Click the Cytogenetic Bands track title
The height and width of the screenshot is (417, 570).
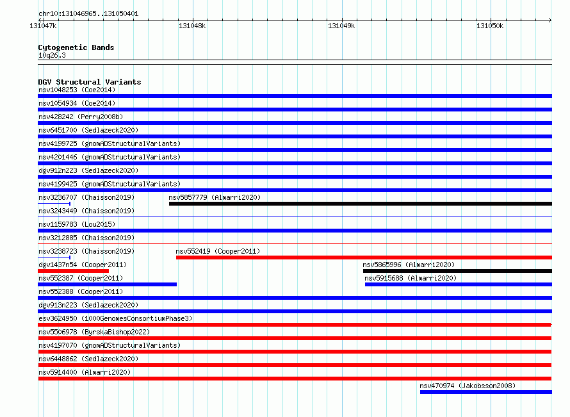(76, 47)
